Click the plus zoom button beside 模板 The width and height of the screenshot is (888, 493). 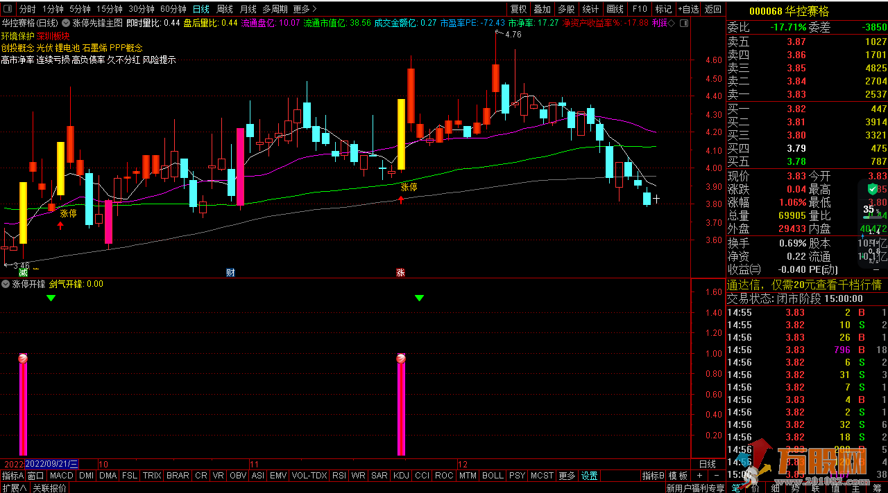pos(699,476)
